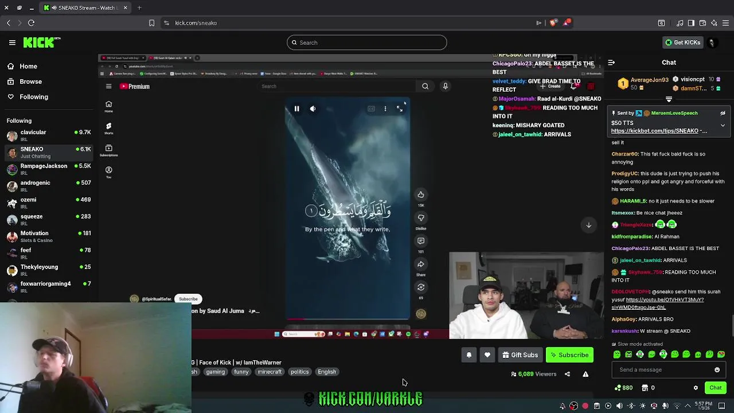
Task: Open the browser main menu
Action: [x=725, y=23]
